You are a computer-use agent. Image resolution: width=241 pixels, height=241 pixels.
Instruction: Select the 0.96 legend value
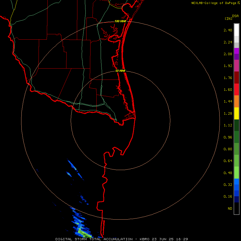[x=228, y=137]
